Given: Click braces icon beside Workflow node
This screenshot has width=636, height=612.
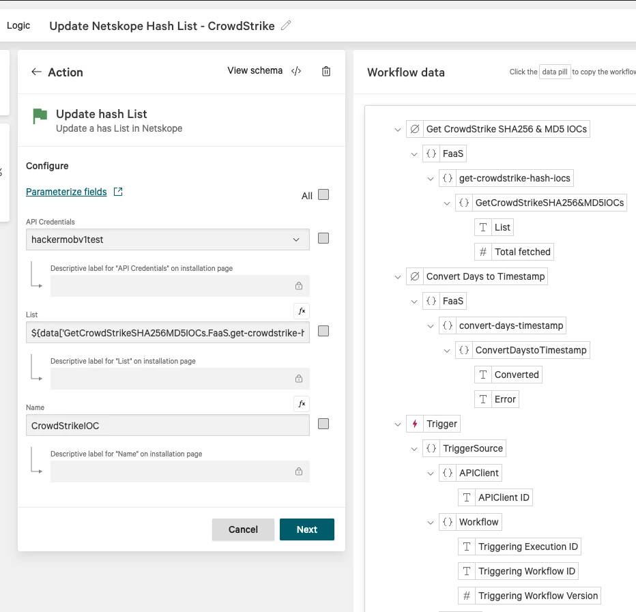Looking at the screenshot, I should (x=448, y=522).
